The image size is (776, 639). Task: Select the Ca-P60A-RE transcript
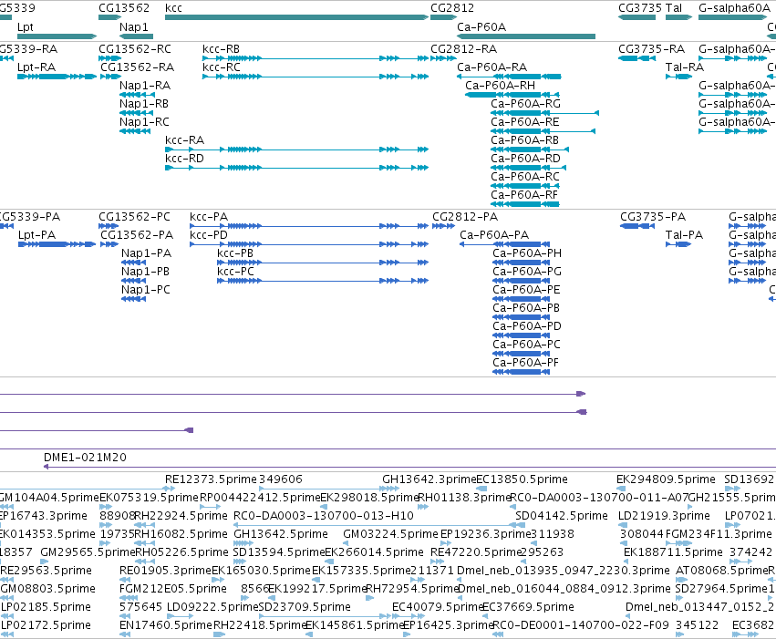pyautogui.click(x=543, y=131)
